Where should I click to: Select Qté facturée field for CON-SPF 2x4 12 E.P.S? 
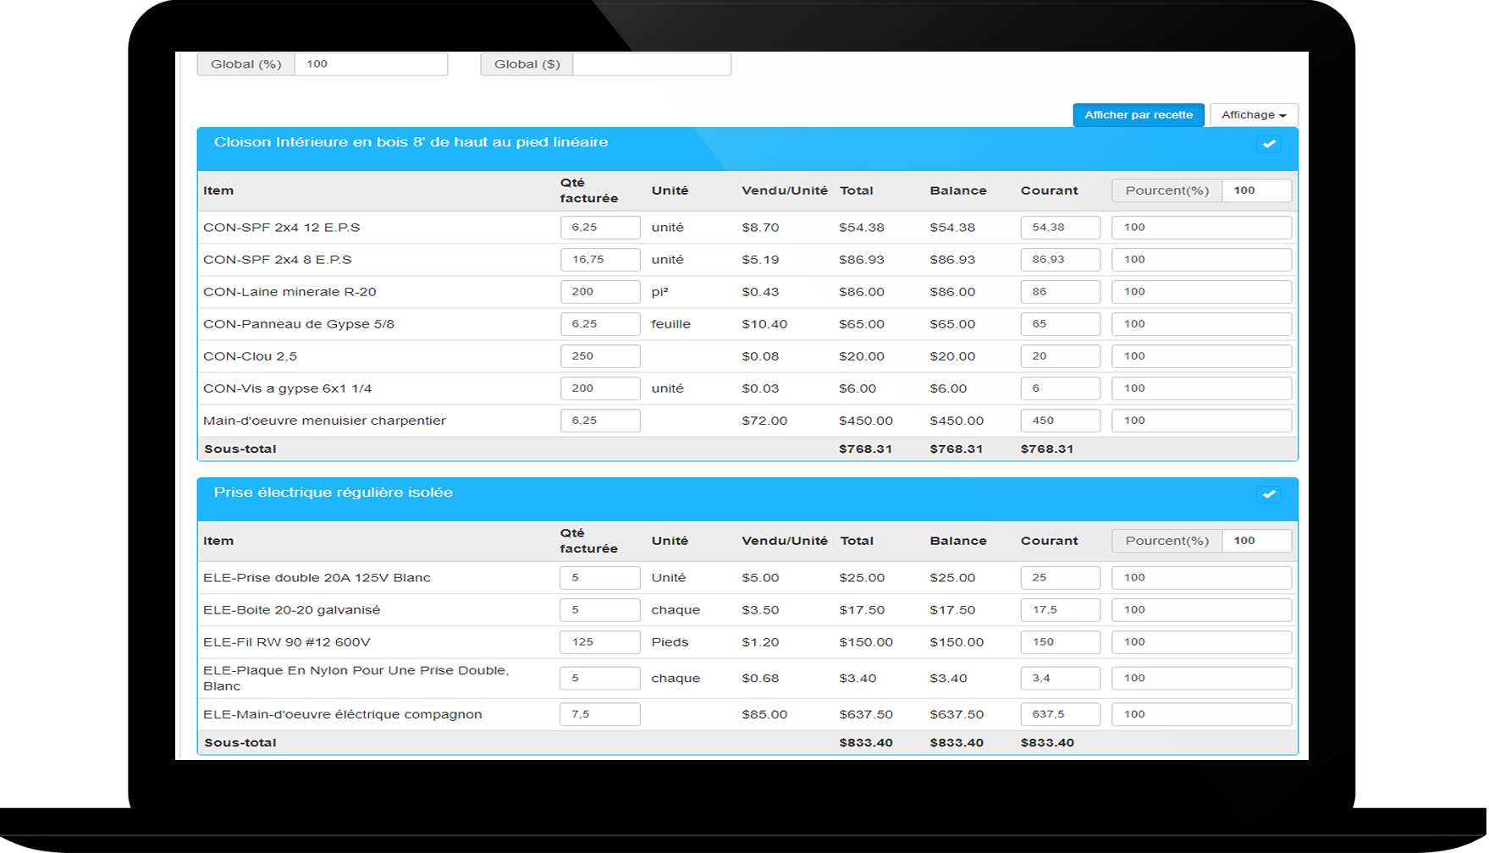(599, 228)
